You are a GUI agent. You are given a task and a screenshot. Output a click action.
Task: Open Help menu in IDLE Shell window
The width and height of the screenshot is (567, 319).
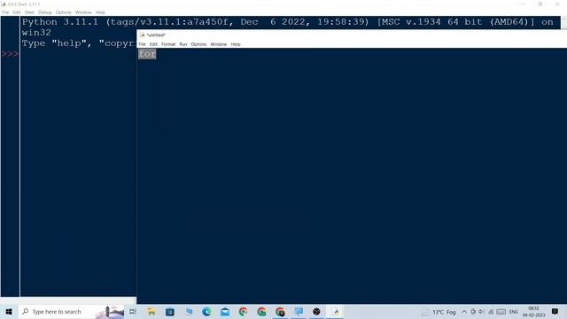coord(100,12)
